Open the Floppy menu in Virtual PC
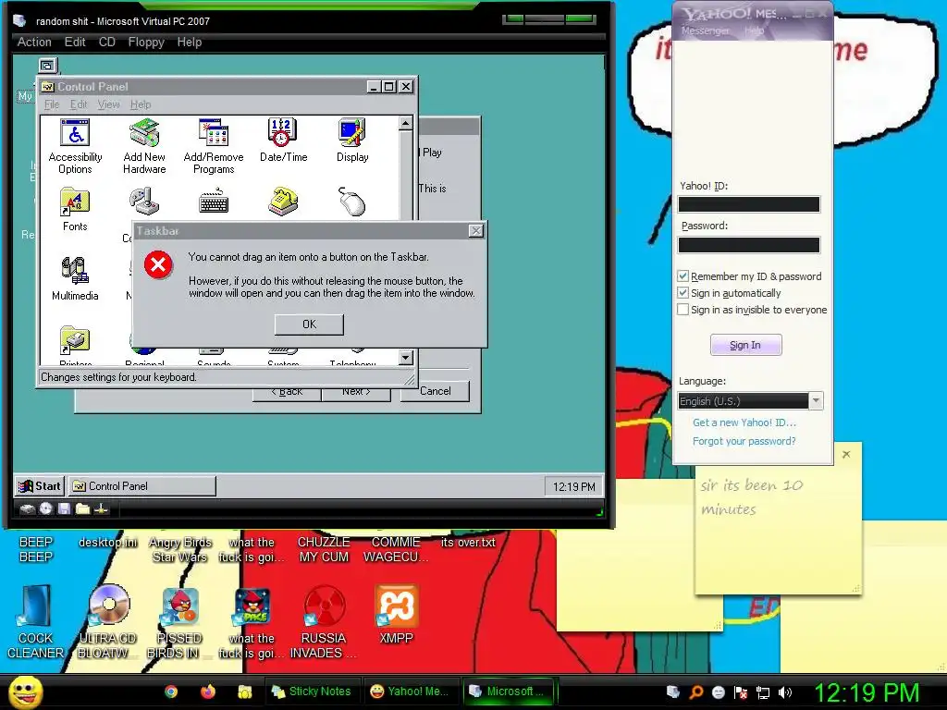947x710 pixels. [x=146, y=42]
